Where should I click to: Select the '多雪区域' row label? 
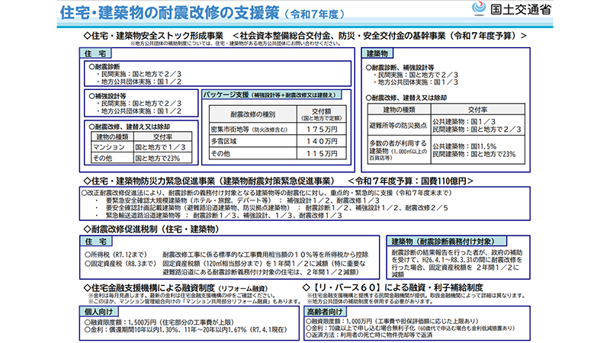tap(253, 141)
